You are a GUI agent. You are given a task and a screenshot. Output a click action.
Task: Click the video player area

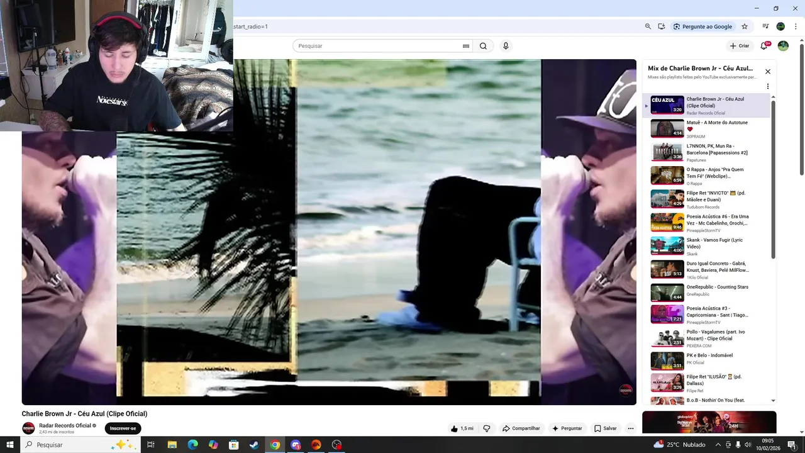click(x=329, y=232)
